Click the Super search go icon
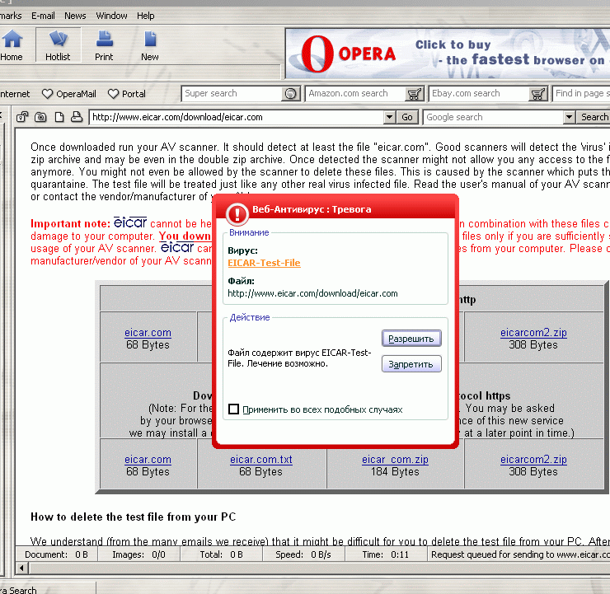610x594 pixels. point(291,94)
